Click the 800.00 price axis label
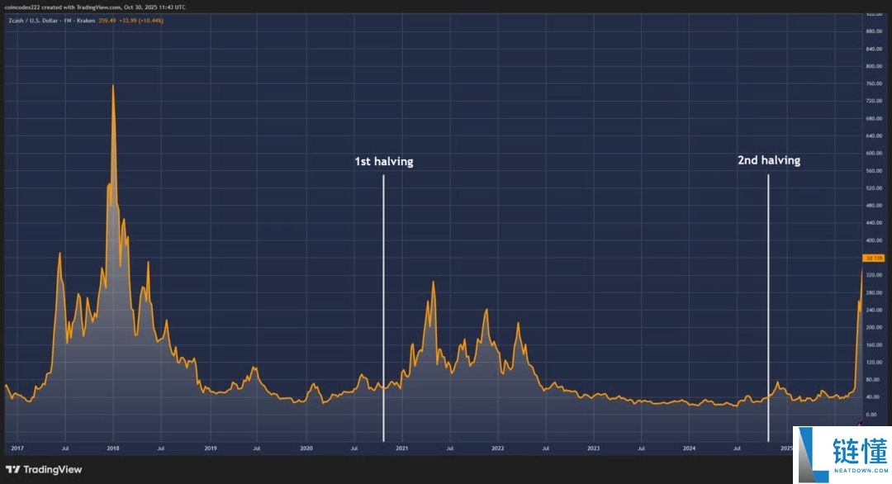The height and width of the screenshot is (484, 892). coord(873,66)
